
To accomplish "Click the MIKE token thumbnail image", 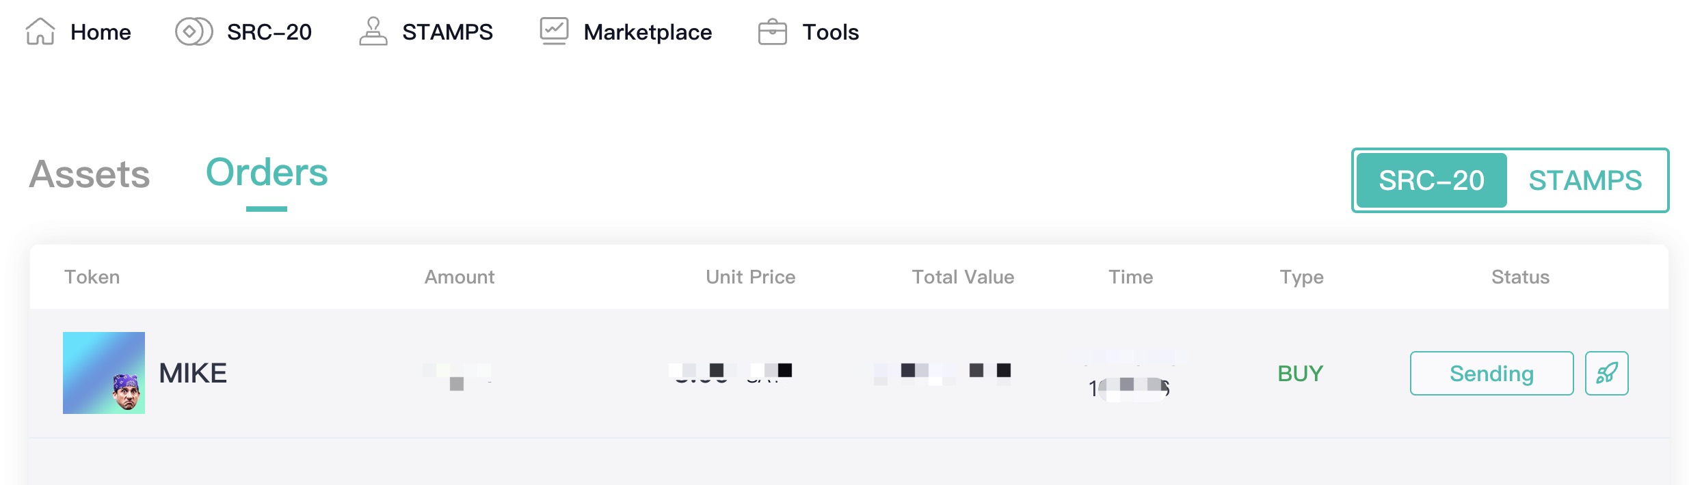I will coord(104,373).
